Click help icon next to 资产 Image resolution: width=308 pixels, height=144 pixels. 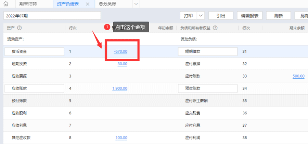pos(19,28)
